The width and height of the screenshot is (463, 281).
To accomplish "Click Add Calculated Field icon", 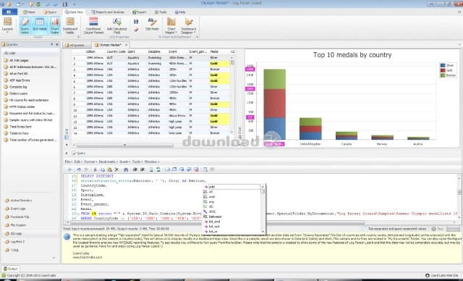I will pyautogui.click(x=116, y=22).
